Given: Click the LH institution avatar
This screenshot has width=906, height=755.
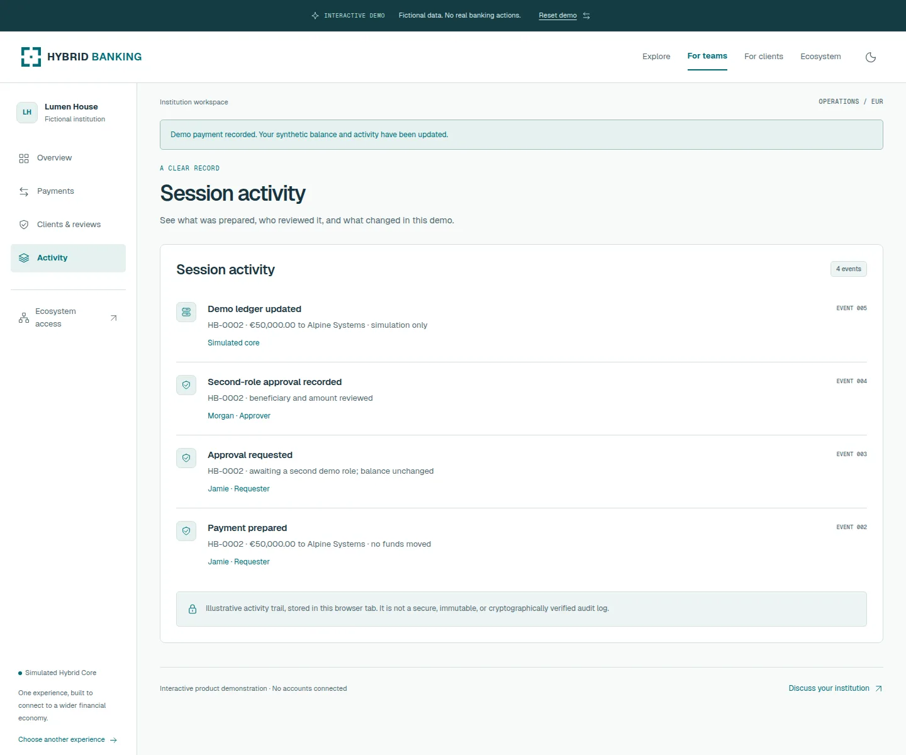Looking at the screenshot, I should (x=27, y=113).
